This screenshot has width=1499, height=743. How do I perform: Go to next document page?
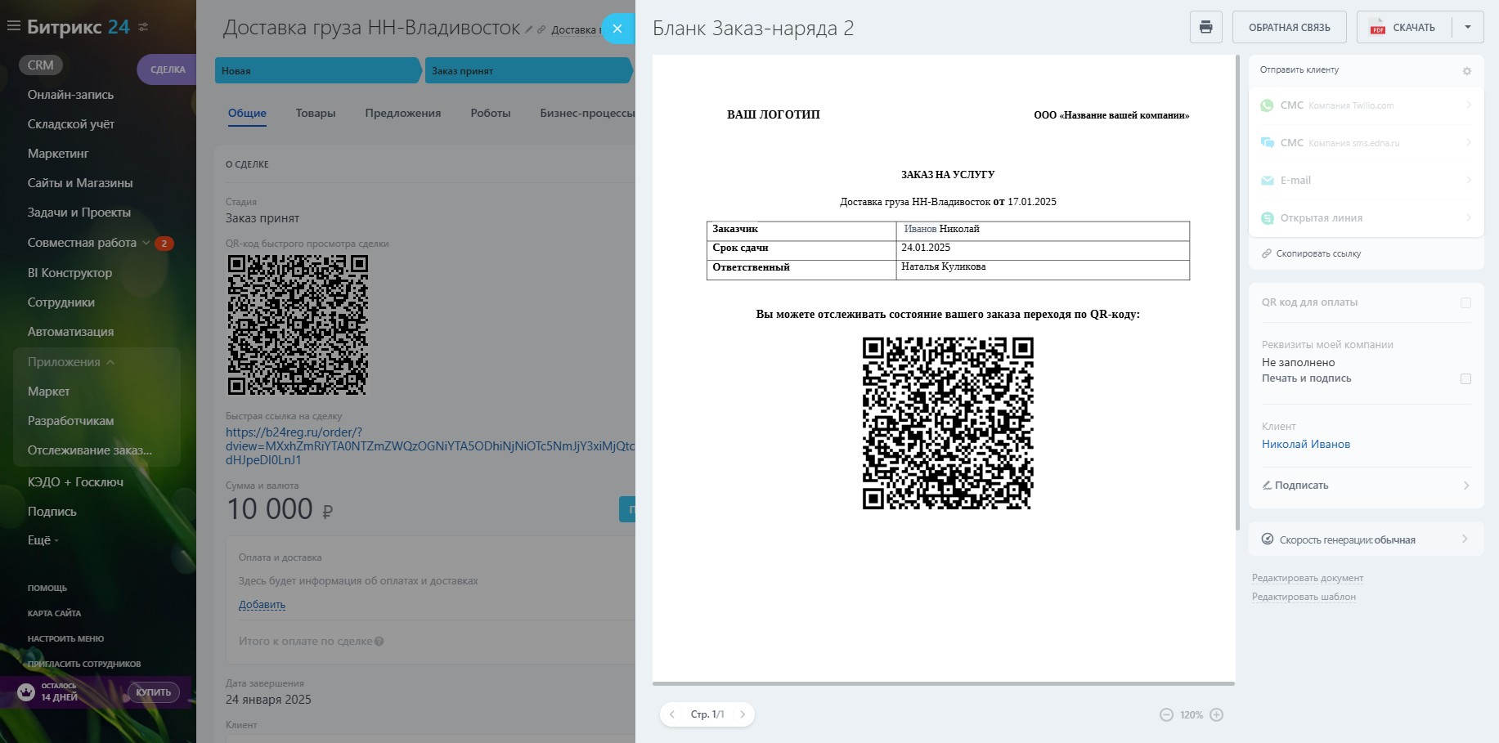[743, 714]
